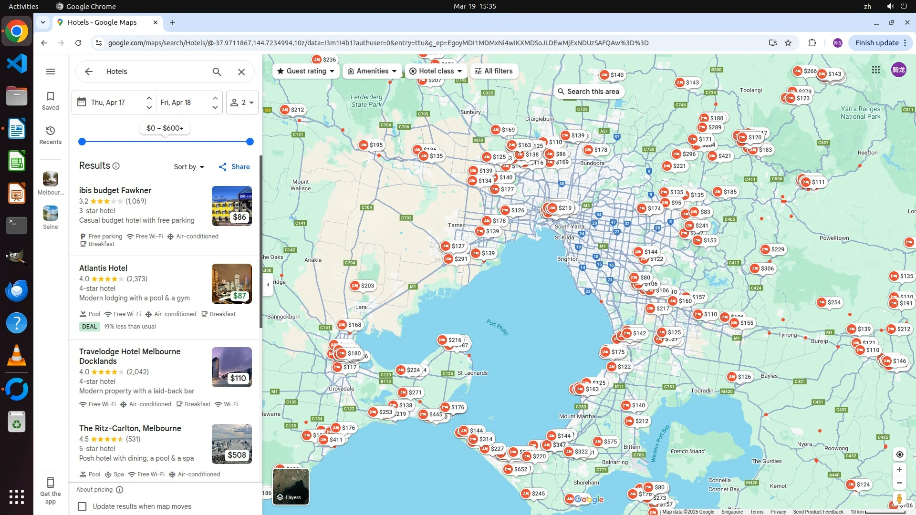The width and height of the screenshot is (916, 515).
Task: Open the Google Maps hamburger menu
Action: click(x=51, y=72)
